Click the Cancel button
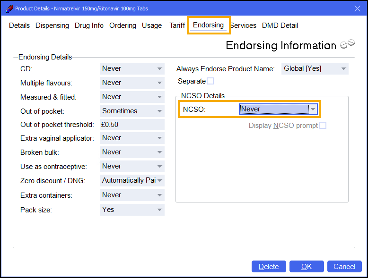Viewport: 368px width, 278px height. [344, 267]
